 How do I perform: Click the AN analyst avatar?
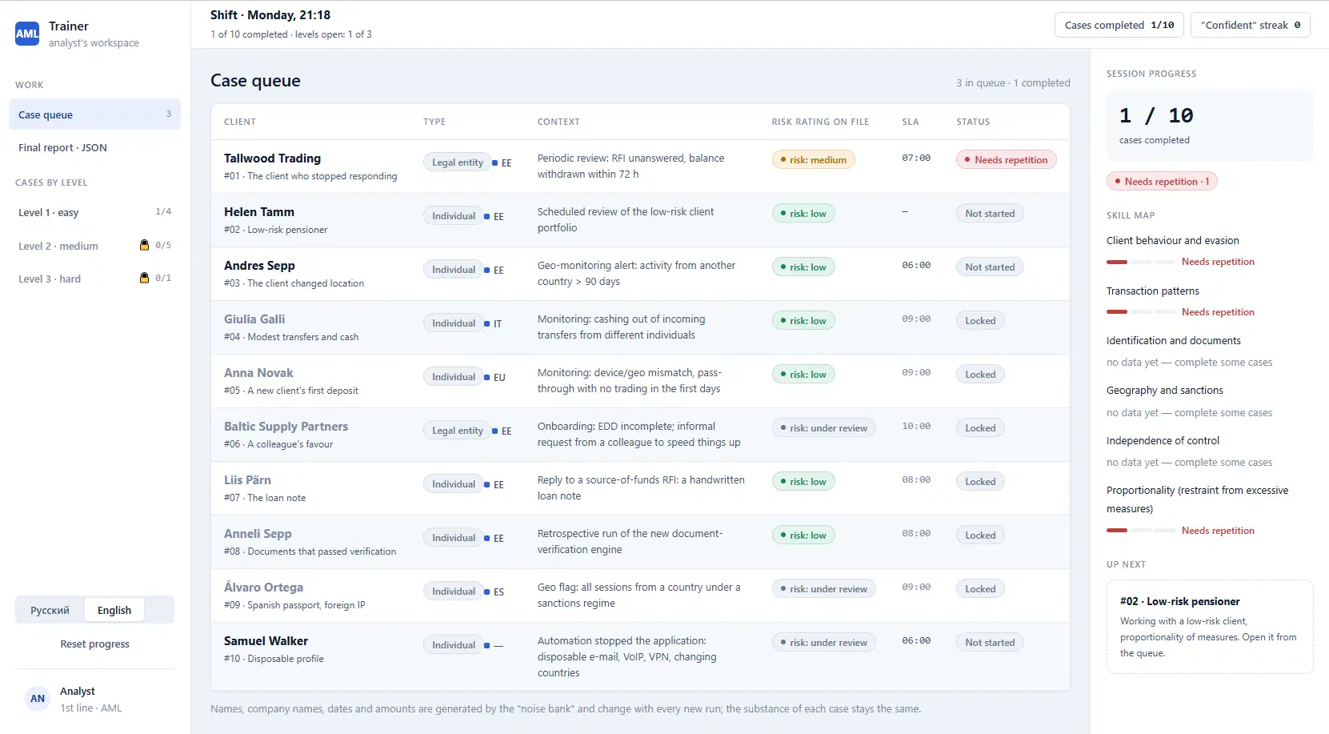(x=38, y=699)
